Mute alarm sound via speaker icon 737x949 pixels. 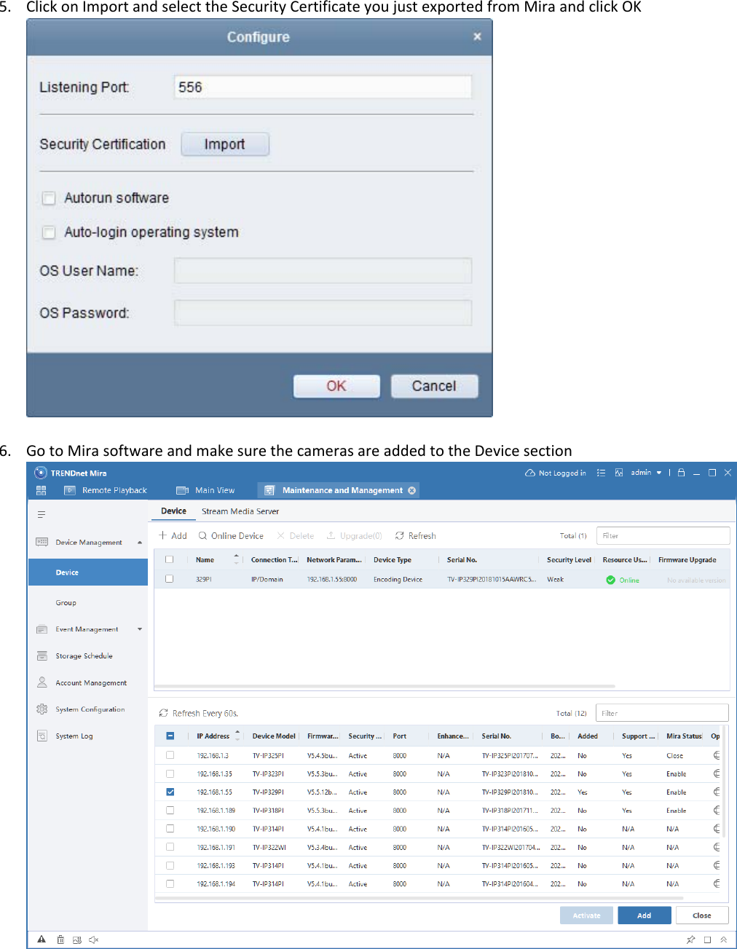[x=94, y=939]
